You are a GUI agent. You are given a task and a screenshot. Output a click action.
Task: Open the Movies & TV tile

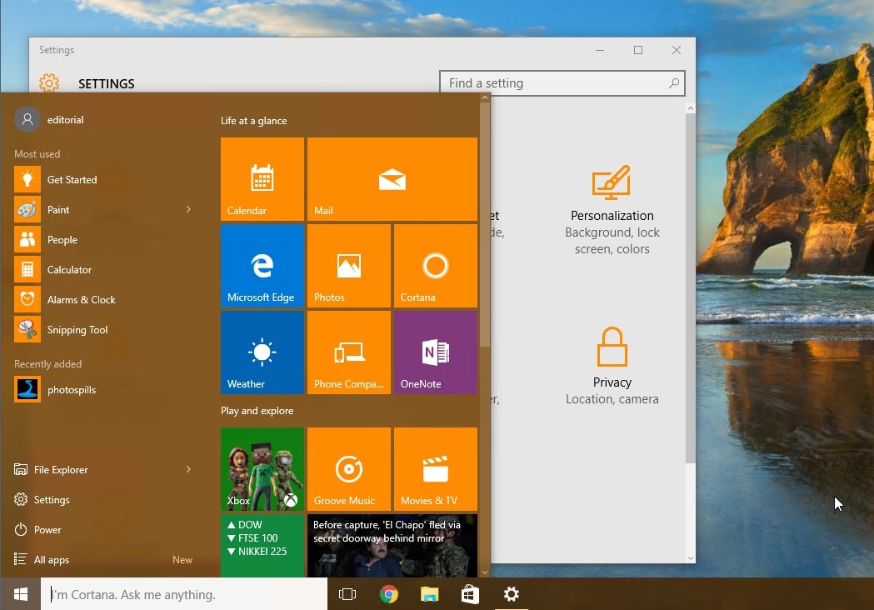point(436,469)
